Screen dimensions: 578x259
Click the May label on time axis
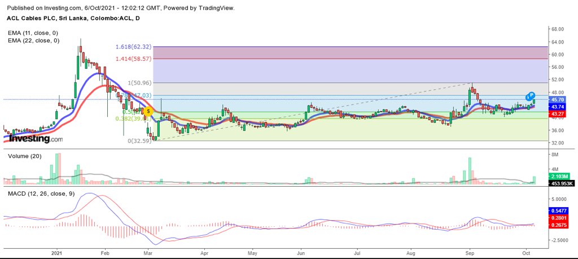pyautogui.click(x=252, y=253)
